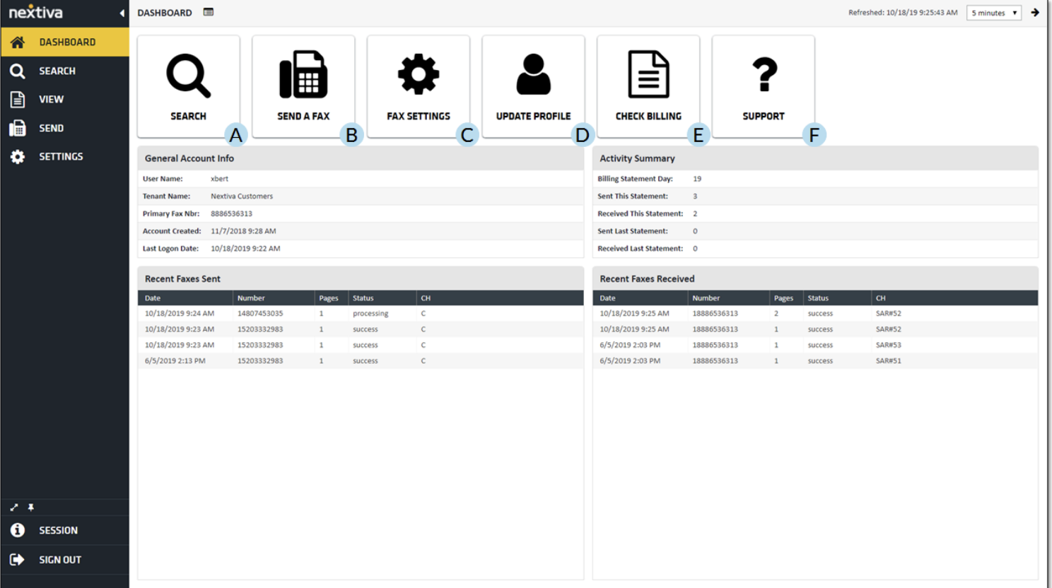Screen dimensions: 1052x588
Task: Select the Check Billing tile
Action: (648, 86)
